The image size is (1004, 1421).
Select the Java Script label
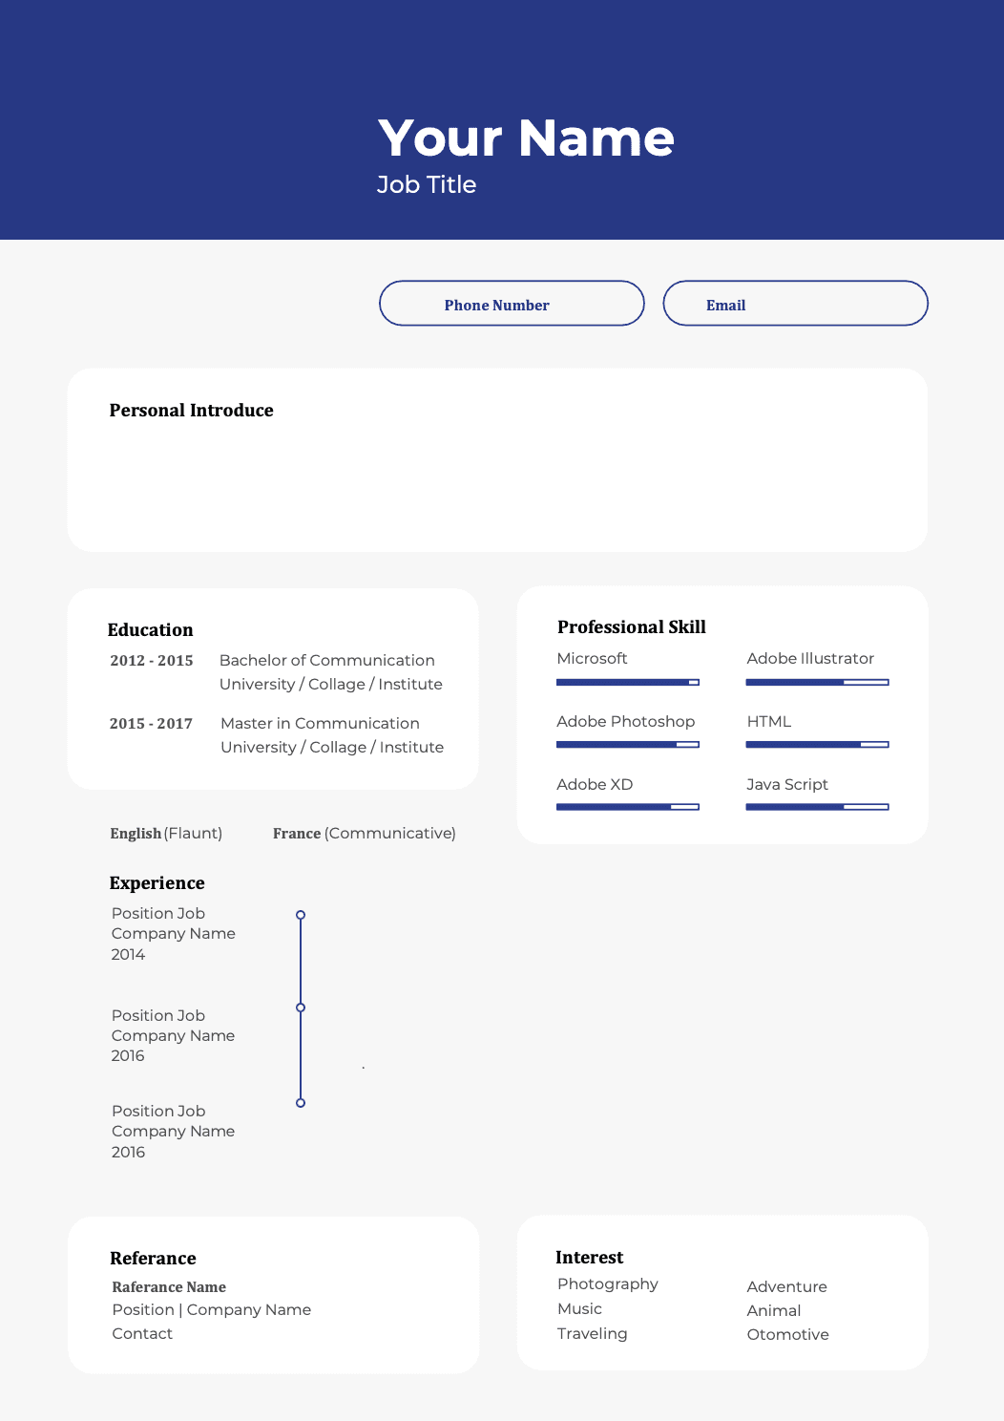pyautogui.click(x=787, y=784)
